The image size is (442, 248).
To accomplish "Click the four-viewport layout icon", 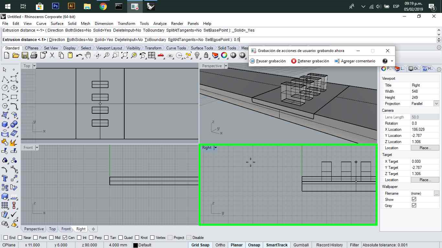I will (151, 56).
